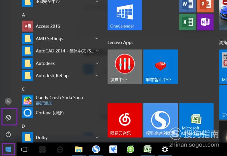
Task: Launch Candy Crush Soda Saga icon
Action: click(28, 100)
